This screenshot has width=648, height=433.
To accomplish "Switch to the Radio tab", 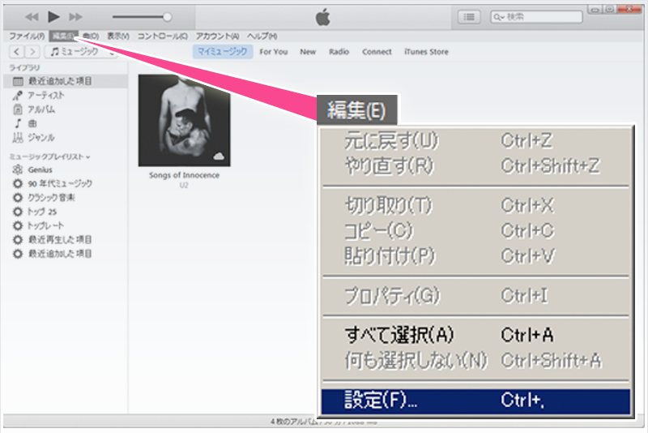I will (x=339, y=52).
